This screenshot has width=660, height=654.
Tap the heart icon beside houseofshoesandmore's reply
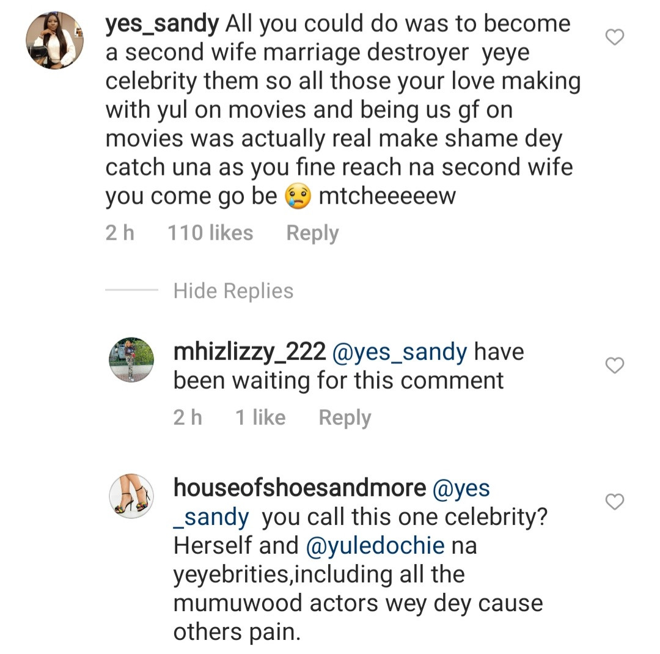click(x=614, y=502)
